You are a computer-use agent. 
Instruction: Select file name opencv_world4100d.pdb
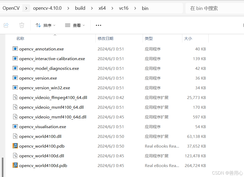(x=43, y=166)
